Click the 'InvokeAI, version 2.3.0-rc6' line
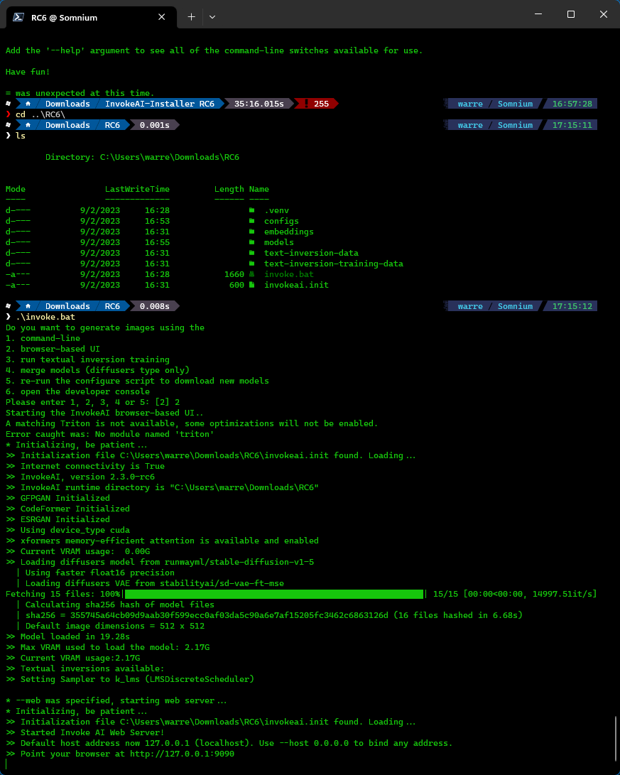The width and height of the screenshot is (620, 775). (80, 477)
